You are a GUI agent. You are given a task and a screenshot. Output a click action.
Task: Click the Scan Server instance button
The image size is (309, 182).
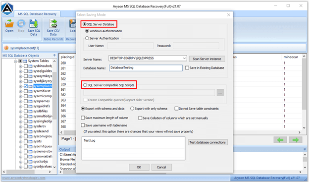pos(207,59)
